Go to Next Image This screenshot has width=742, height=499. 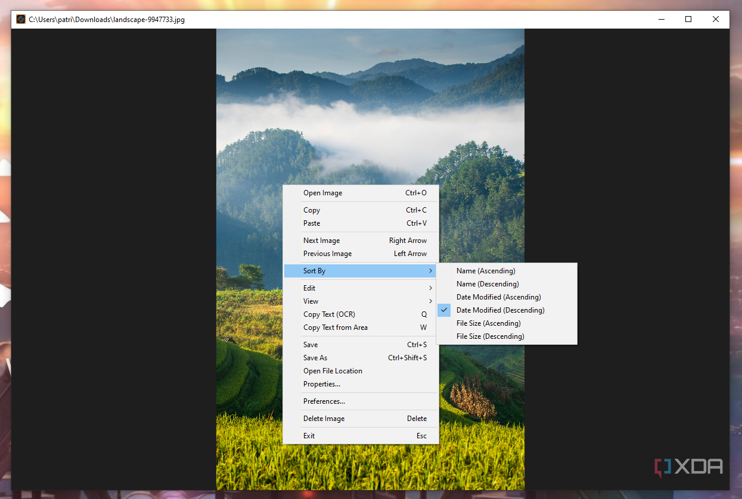(x=361, y=241)
